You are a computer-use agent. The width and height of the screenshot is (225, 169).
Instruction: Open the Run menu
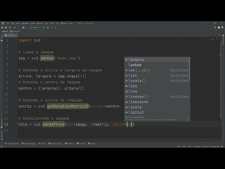pos(46,23)
